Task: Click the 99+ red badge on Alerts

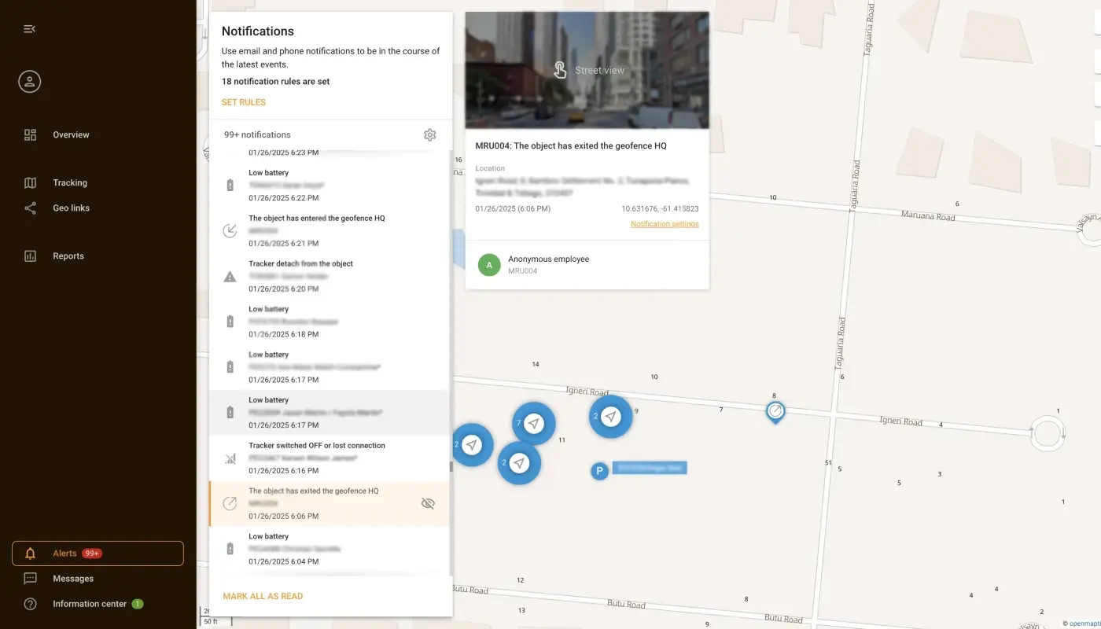Action: pos(92,554)
